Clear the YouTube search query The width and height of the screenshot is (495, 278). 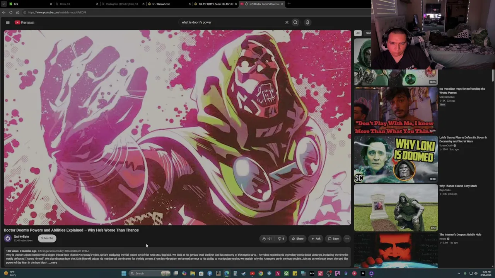(x=287, y=22)
